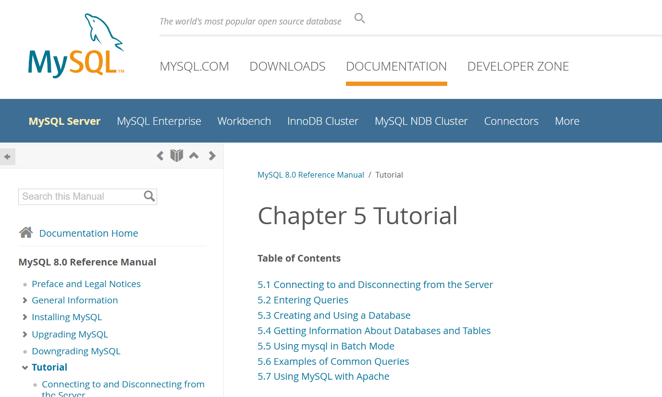662x397 pixels.
Task: Collapse the Tutorial tree node
Action: (25, 368)
